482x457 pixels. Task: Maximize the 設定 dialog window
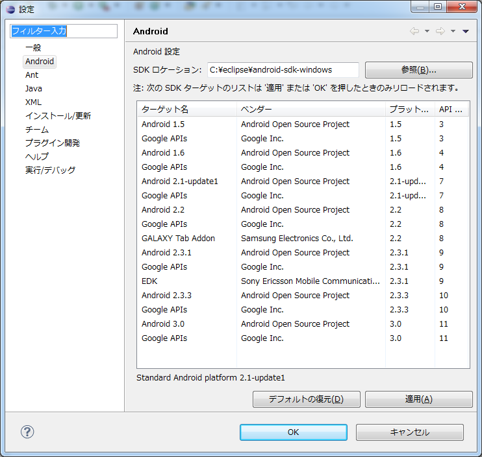point(438,6)
